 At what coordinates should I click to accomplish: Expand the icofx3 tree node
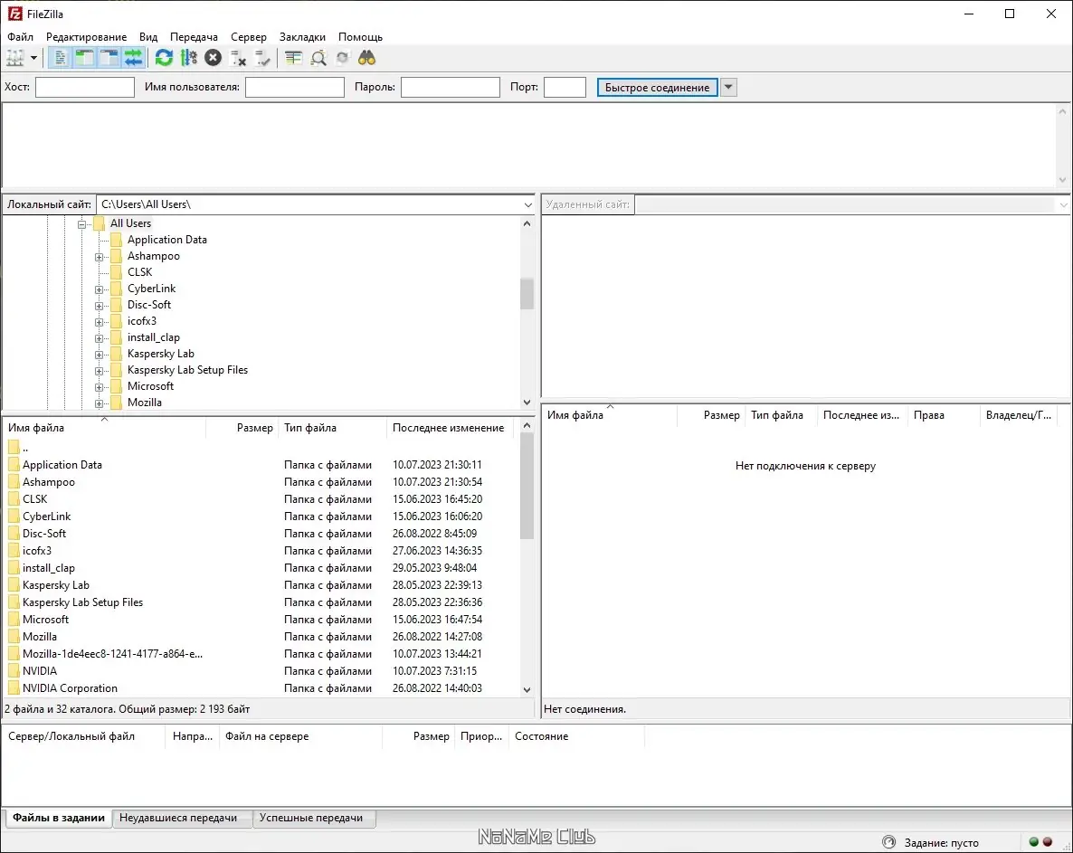pos(100,322)
